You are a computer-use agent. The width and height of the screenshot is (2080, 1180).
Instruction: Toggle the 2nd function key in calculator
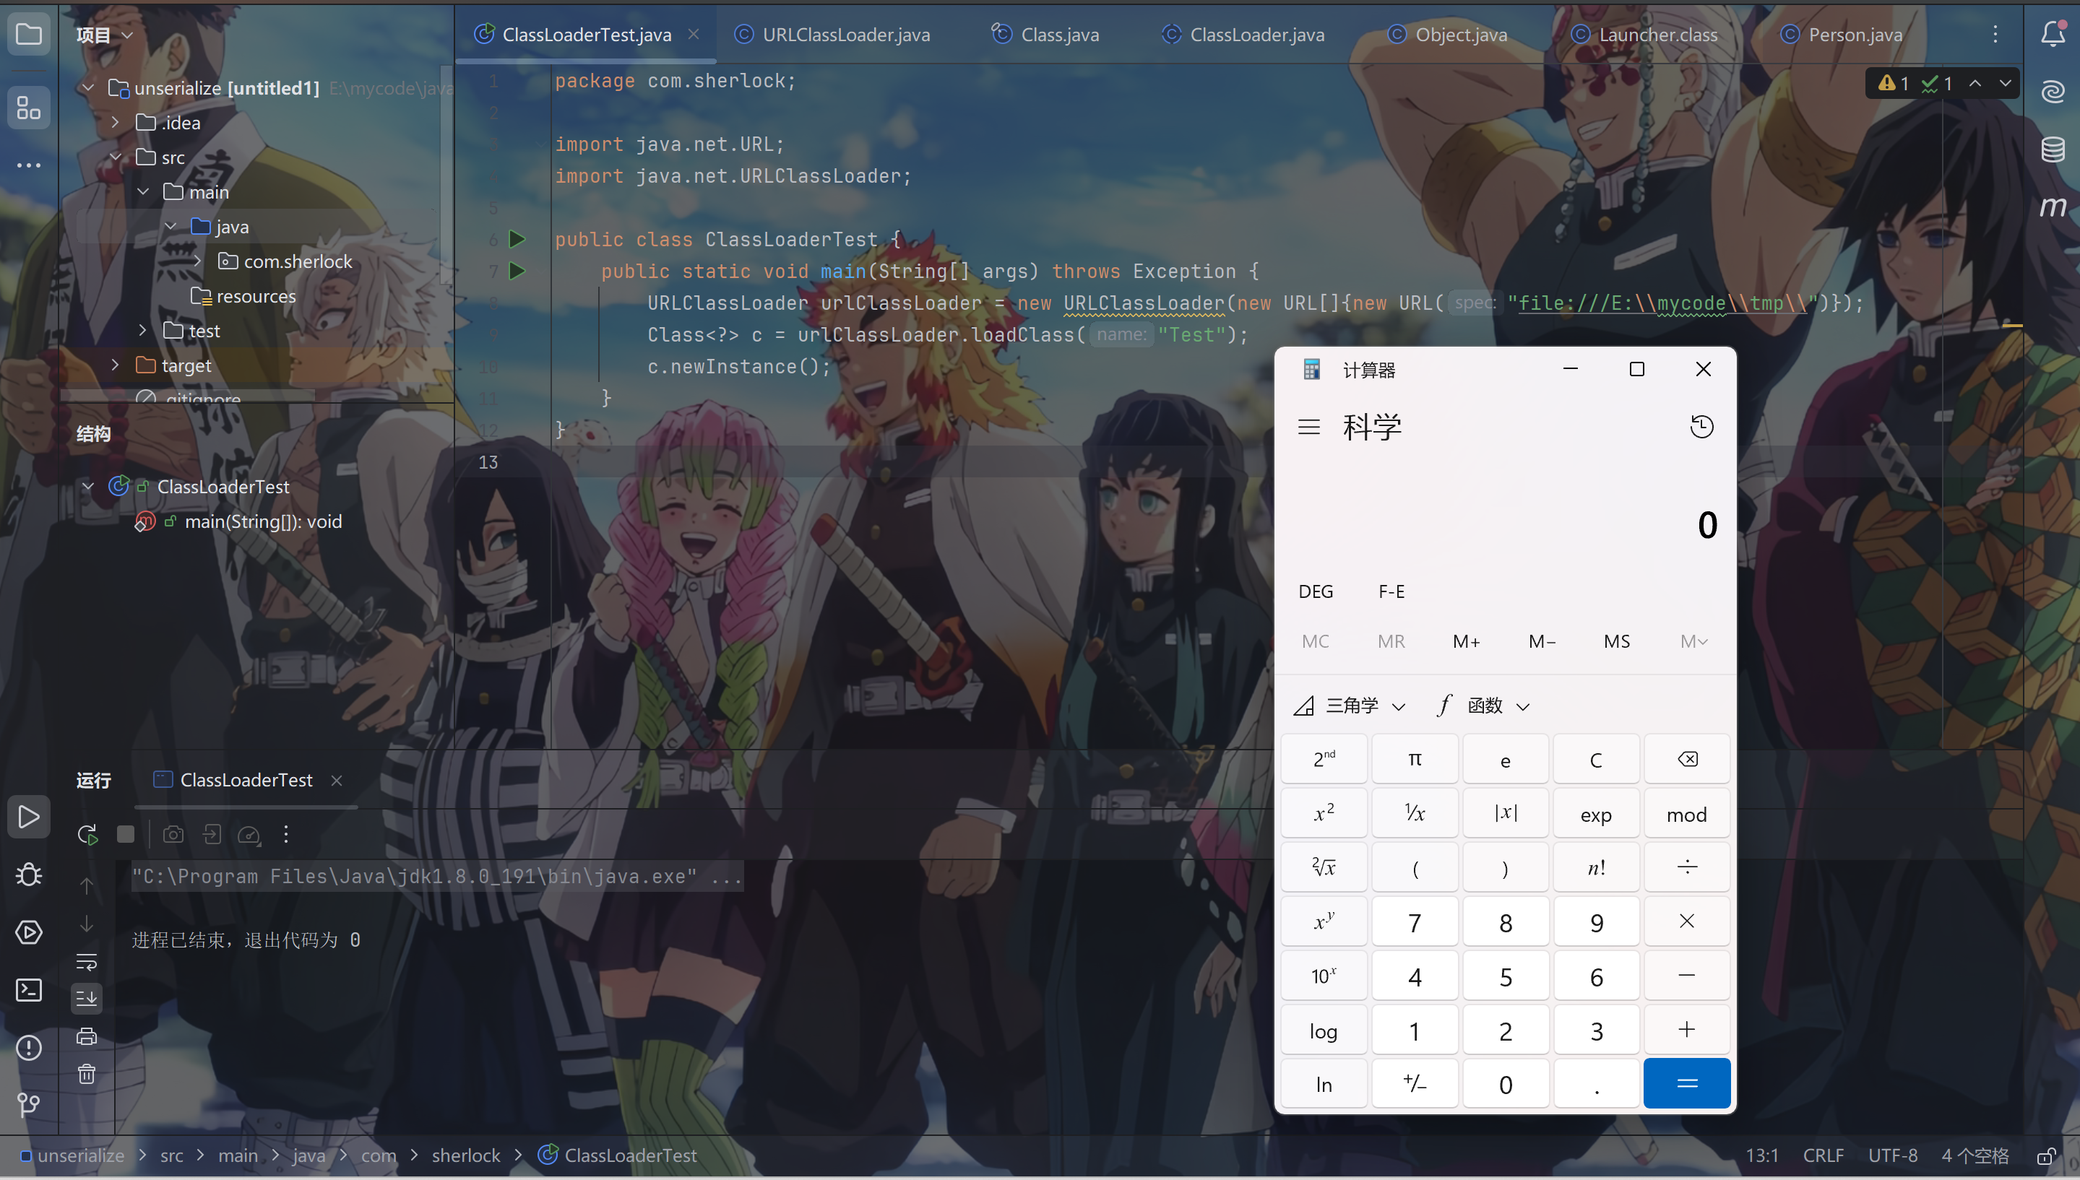[1324, 760]
